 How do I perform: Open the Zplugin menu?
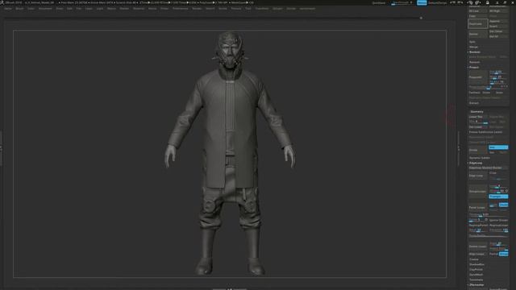pos(277,9)
